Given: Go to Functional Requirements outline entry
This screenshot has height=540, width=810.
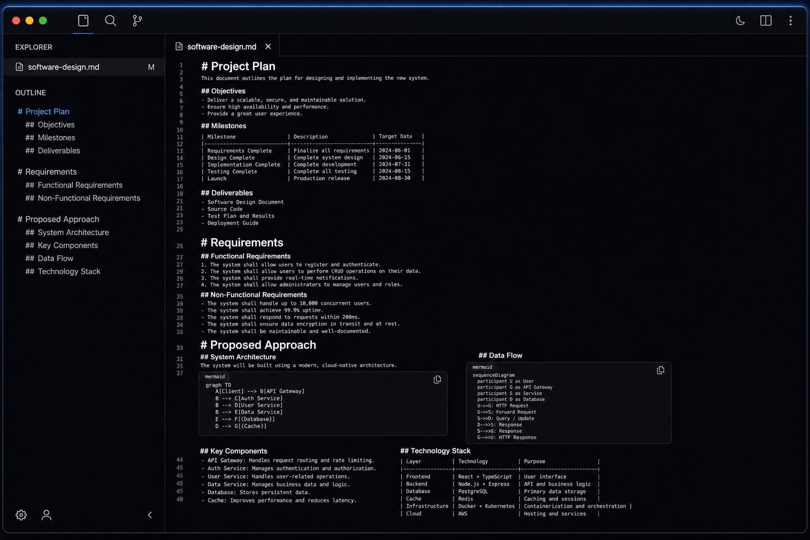Looking at the screenshot, I should pos(74,185).
